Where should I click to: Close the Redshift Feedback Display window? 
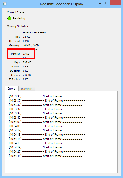pos(115,3)
